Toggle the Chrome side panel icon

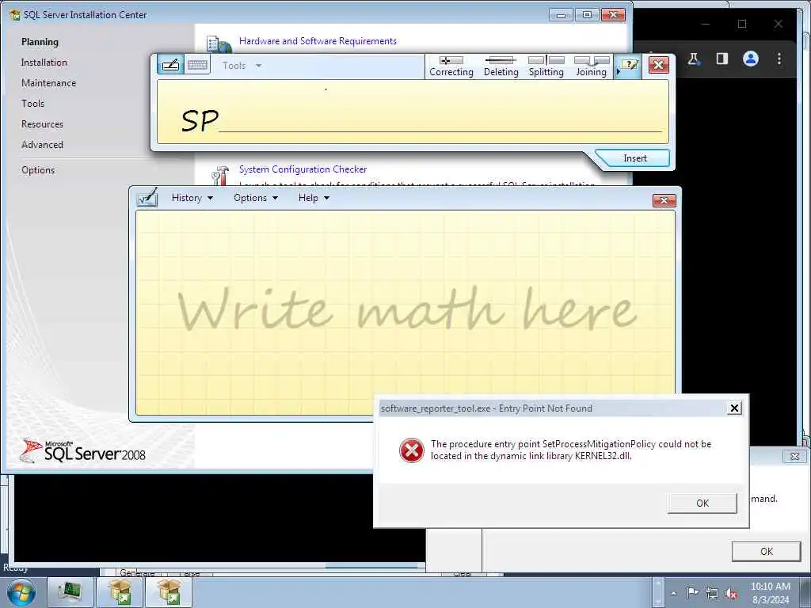click(722, 59)
